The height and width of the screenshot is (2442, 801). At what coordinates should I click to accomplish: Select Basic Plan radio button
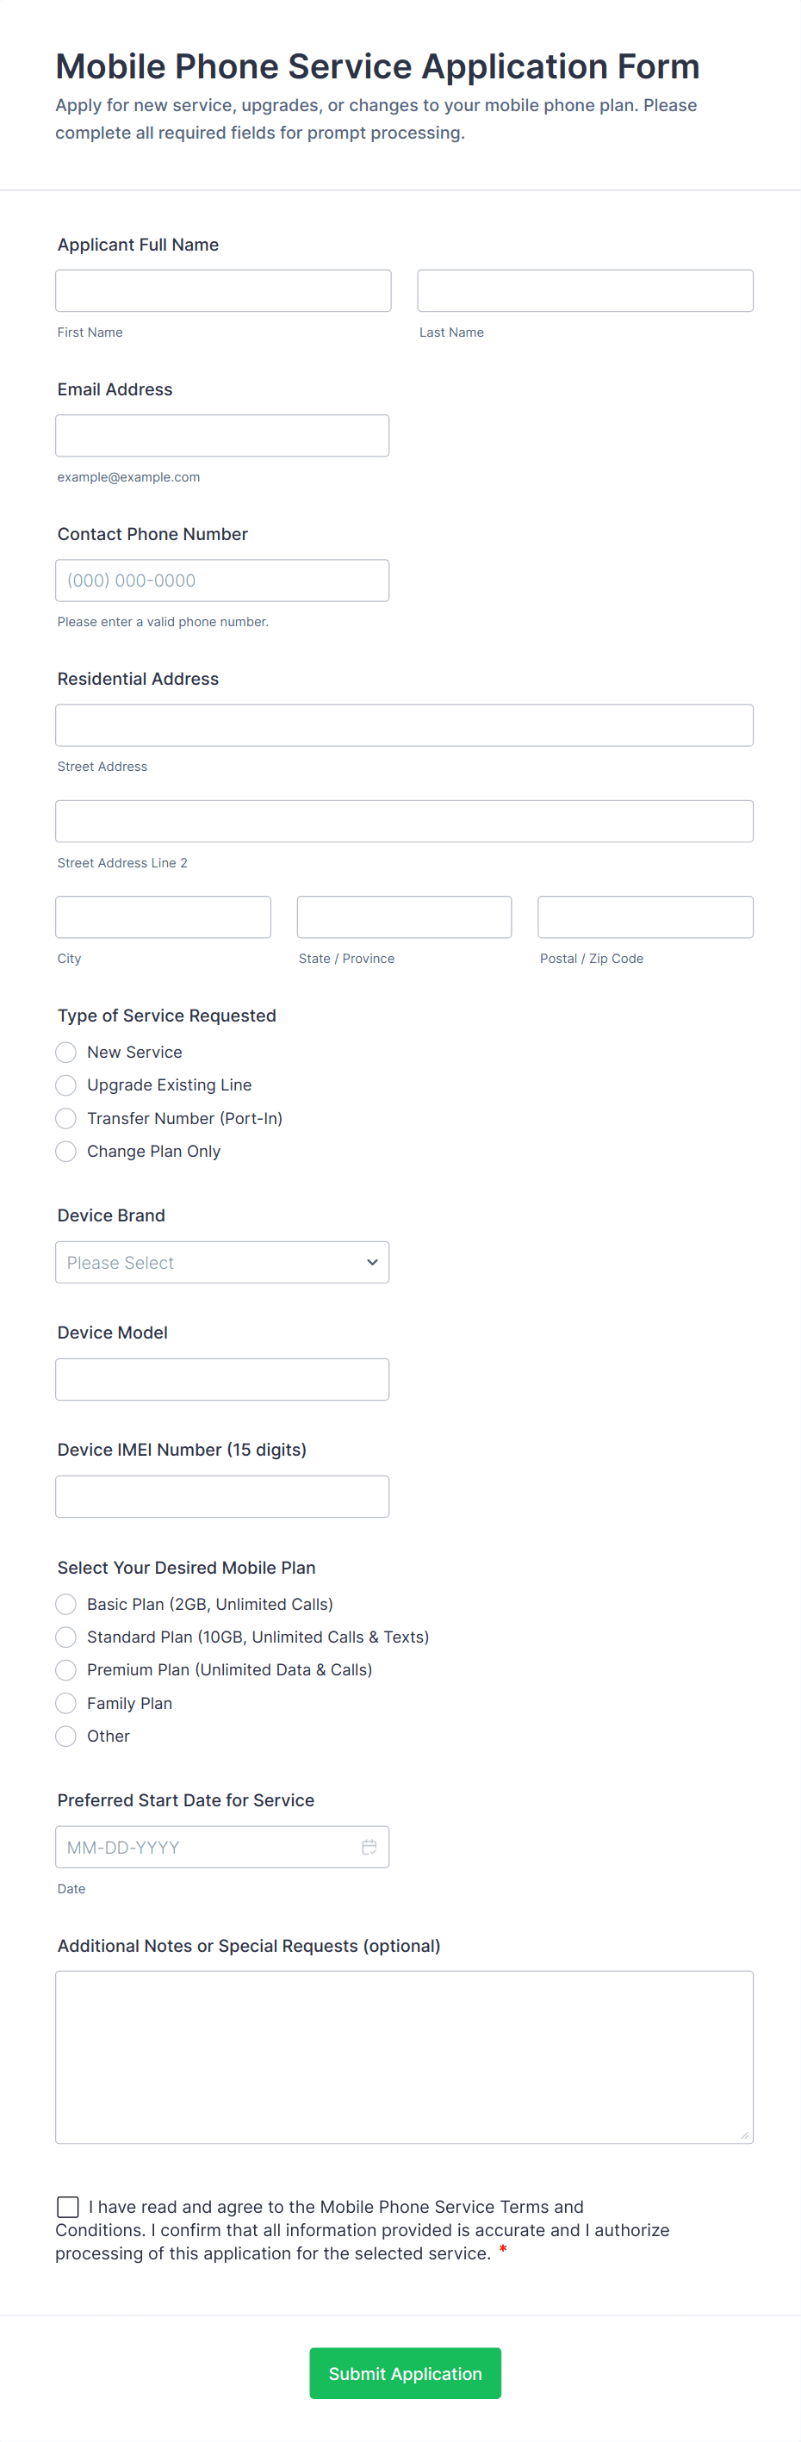65,1604
